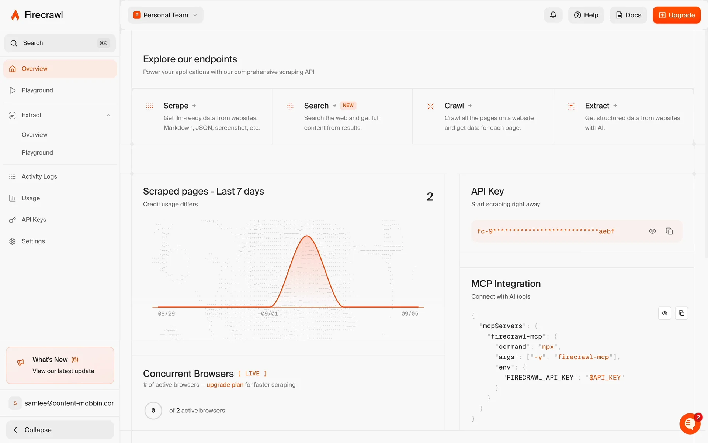Show the MCP config API key
Image resolution: width=708 pixels, height=443 pixels.
click(x=664, y=313)
